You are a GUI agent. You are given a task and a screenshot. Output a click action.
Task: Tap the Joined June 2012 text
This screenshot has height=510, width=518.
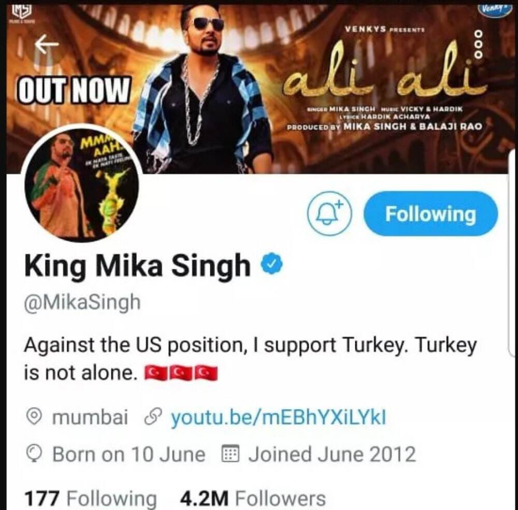pyautogui.click(x=332, y=454)
